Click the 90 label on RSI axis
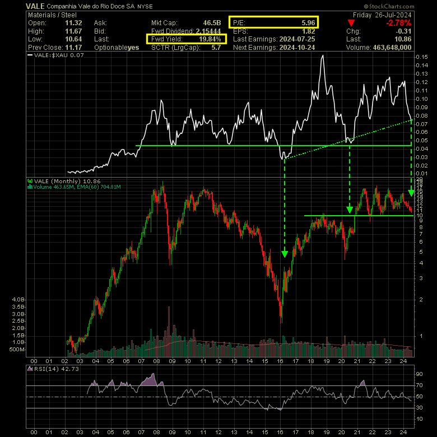 [419, 374]
